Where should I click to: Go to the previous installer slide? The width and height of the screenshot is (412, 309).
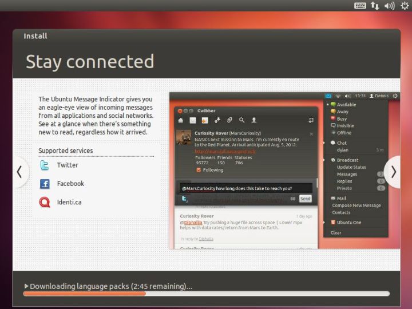[x=19, y=172]
